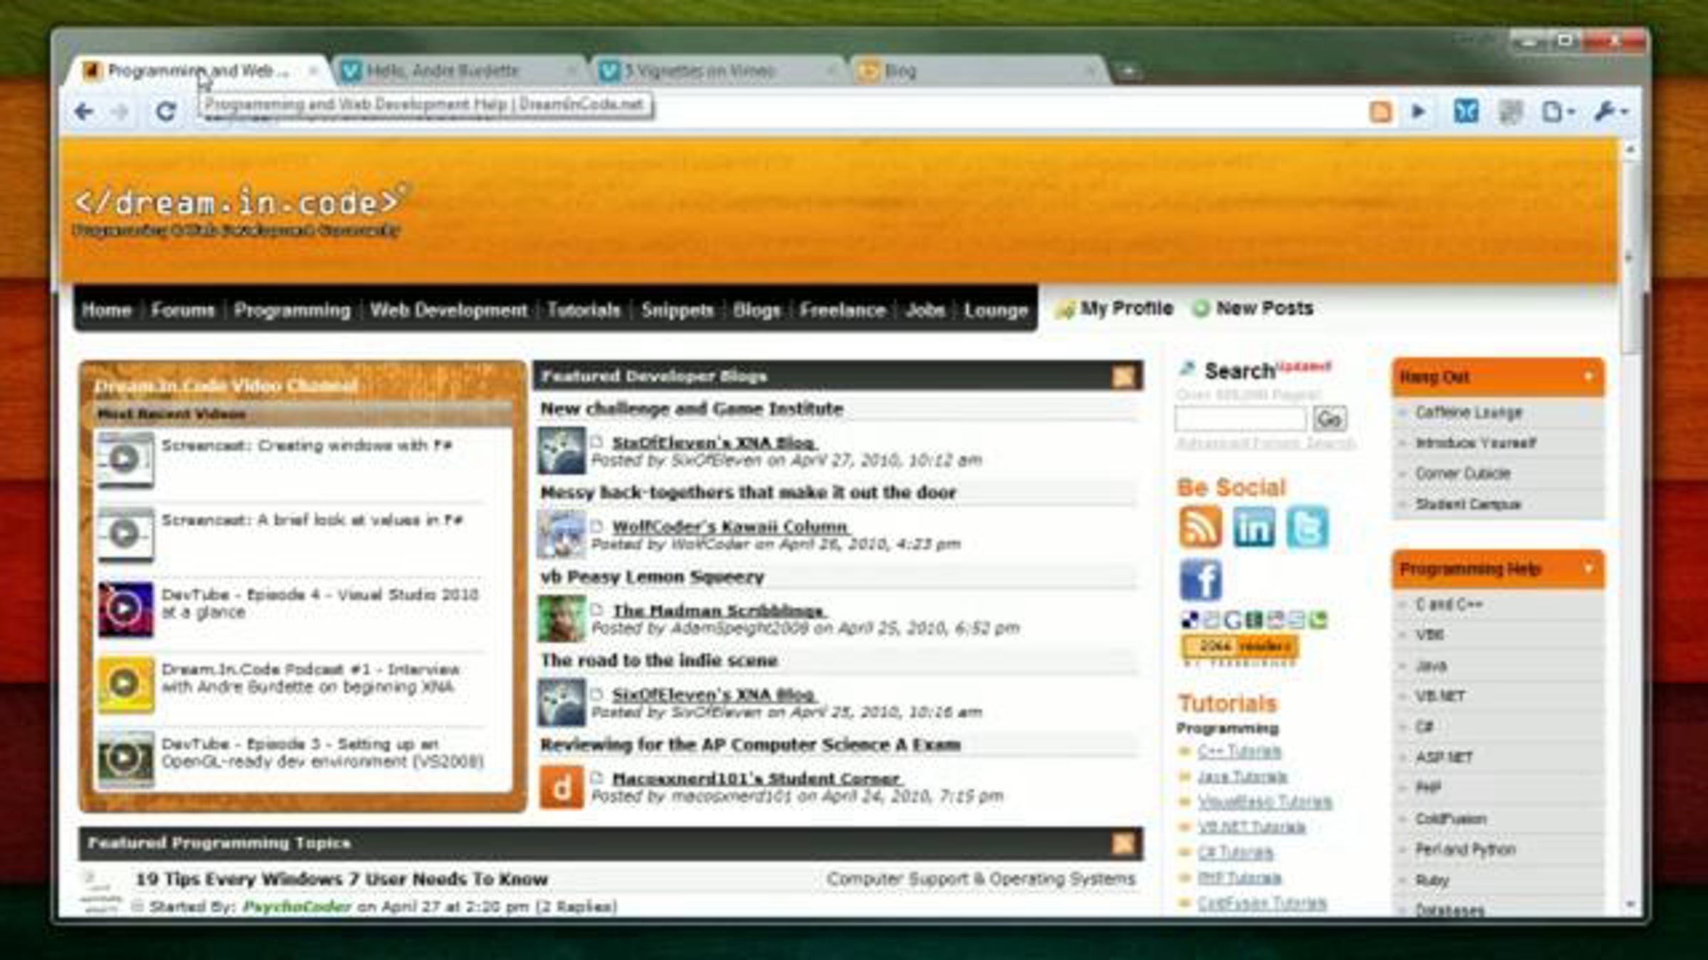1708x960 pixels.
Task: Reload the page with refresh icon
Action: [x=165, y=112]
